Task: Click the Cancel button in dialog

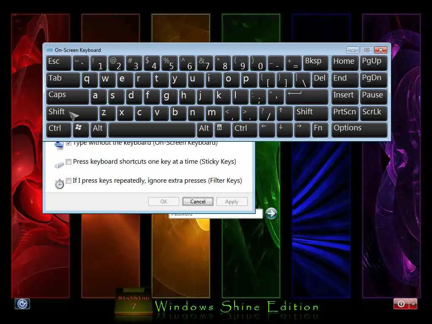Action: [198, 201]
